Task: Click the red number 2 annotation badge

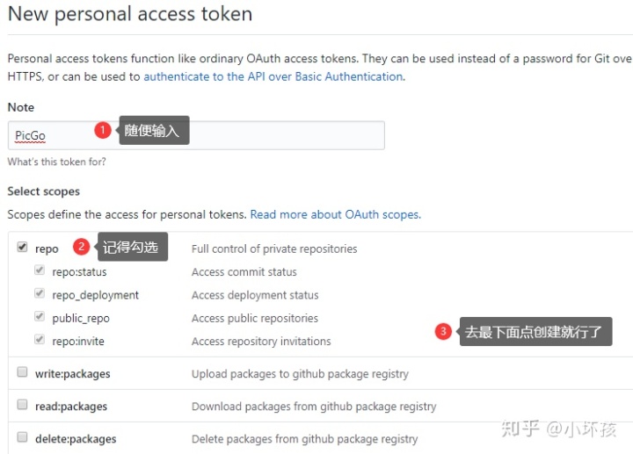Action: pos(81,247)
